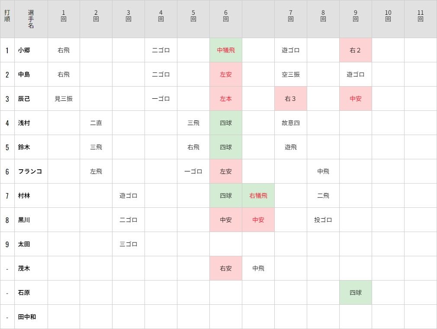Click 黒川's 投ゴロ result

(323, 220)
